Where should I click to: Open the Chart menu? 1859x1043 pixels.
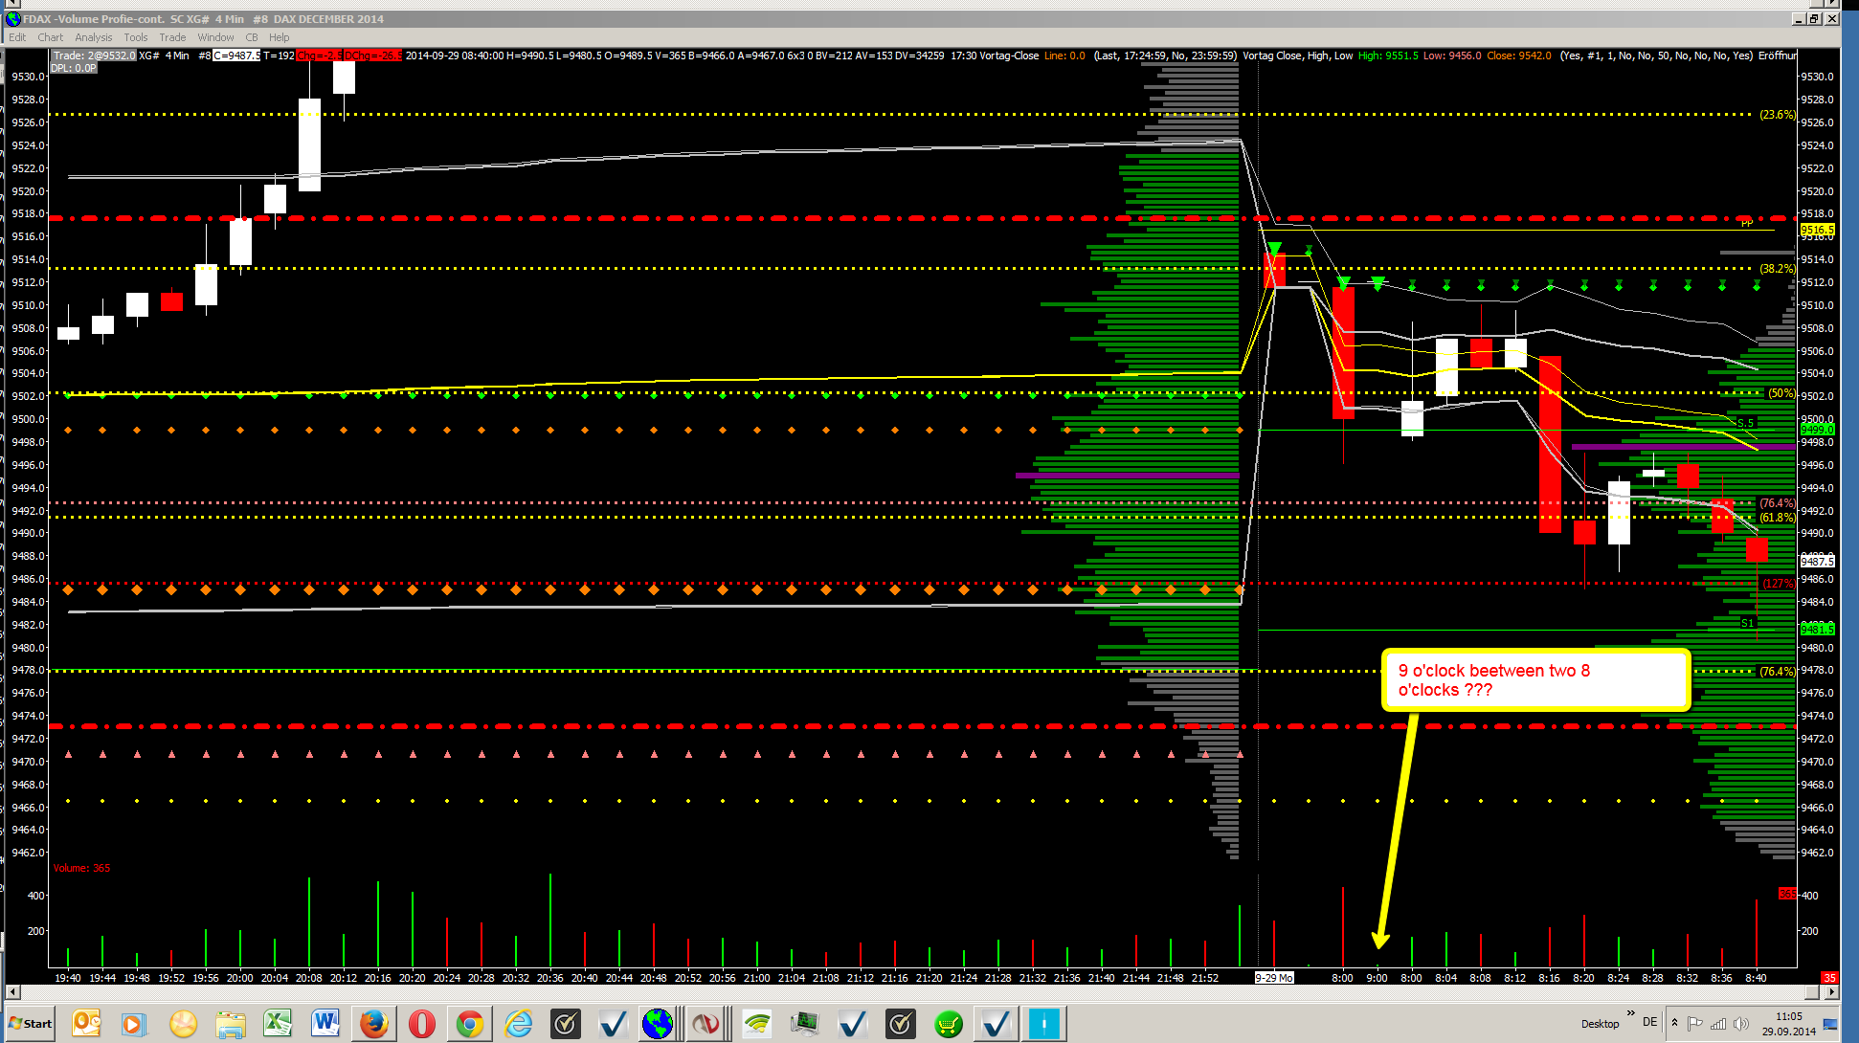(50, 37)
